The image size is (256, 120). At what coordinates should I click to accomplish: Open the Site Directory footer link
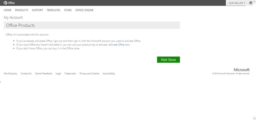click(10, 73)
